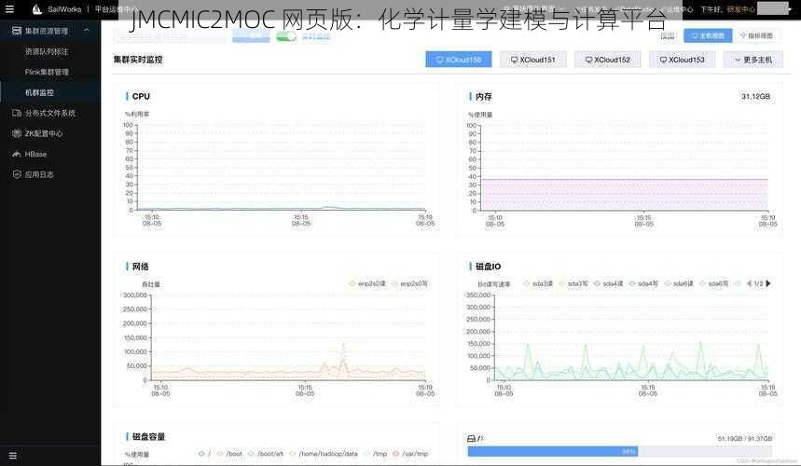
Task: Click the blue query button beside date field
Action: 251,35
